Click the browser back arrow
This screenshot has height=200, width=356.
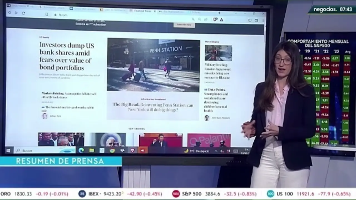tap(9, 13)
